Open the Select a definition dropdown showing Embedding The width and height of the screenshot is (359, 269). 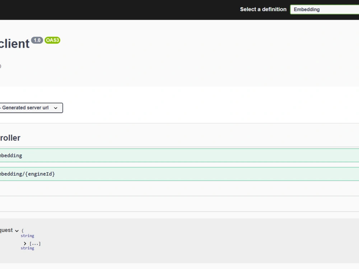(x=325, y=9)
